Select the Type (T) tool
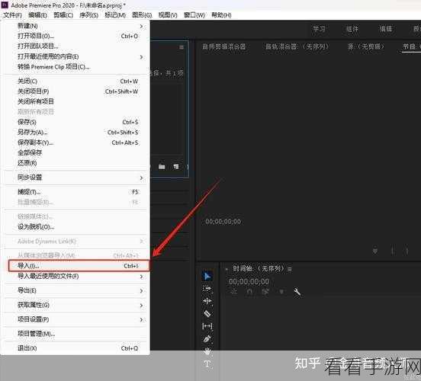The image size is (421, 381). [207, 364]
